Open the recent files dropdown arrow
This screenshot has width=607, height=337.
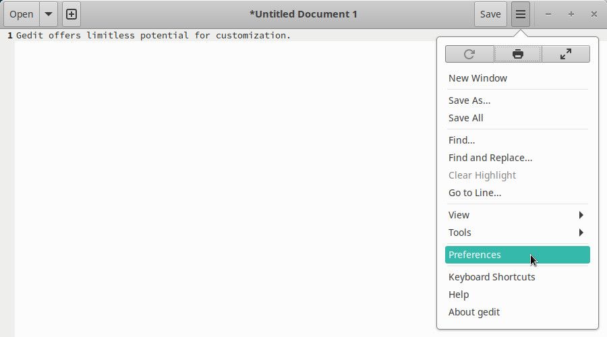pos(49,14)
